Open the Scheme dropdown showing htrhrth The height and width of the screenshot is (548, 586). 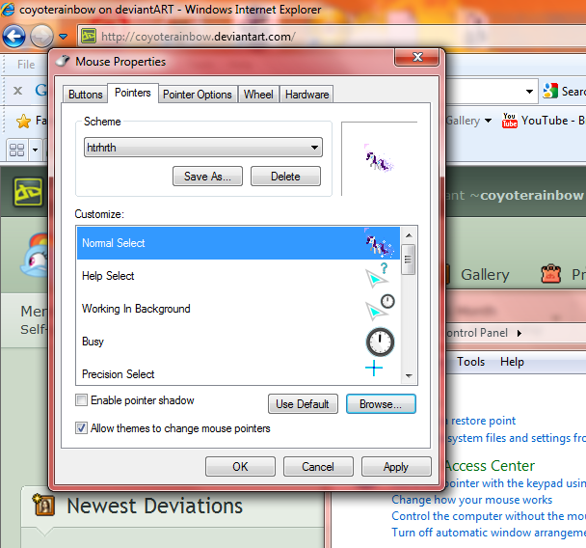pos(203,148)
